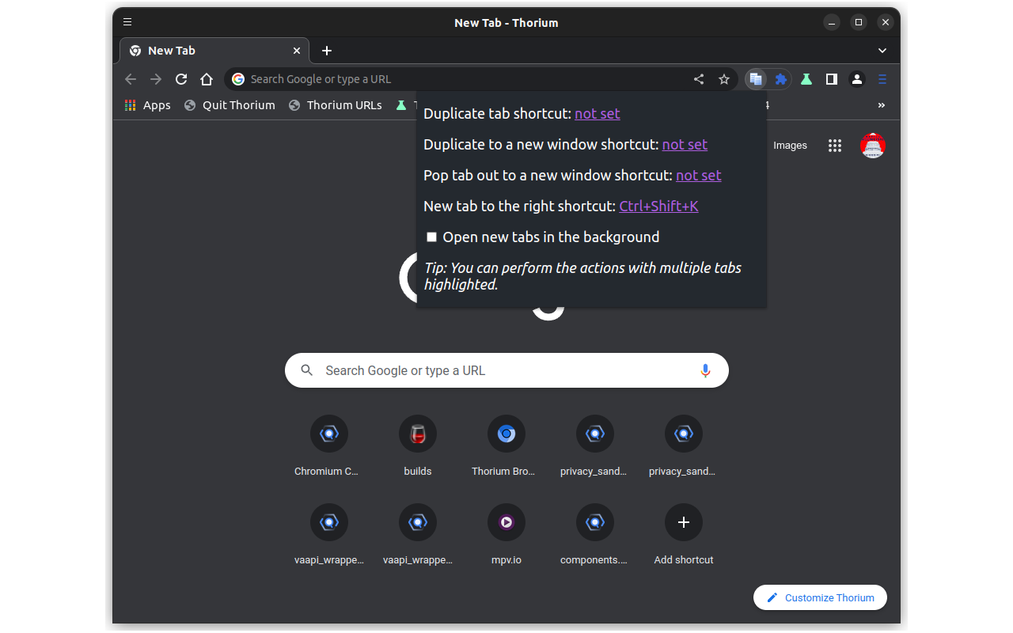Open the window menu hamburger in title bar
Image resolution: width=1013 pixels, height=633 pixels.
[127, 22]
